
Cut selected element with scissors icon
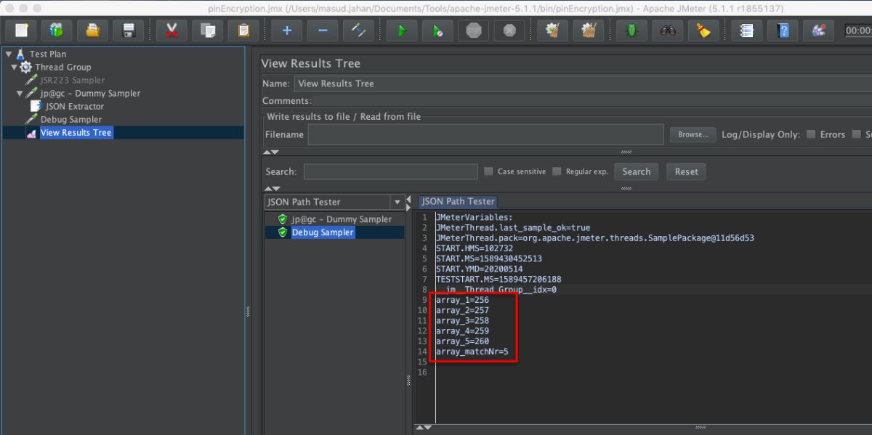click(x=171, y=31)
